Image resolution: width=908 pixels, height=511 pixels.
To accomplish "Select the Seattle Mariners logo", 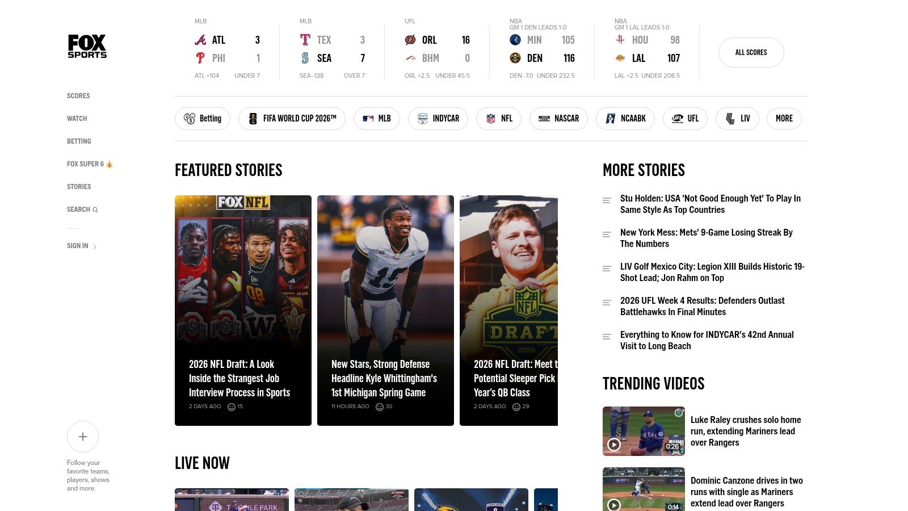I will [305, 58].
